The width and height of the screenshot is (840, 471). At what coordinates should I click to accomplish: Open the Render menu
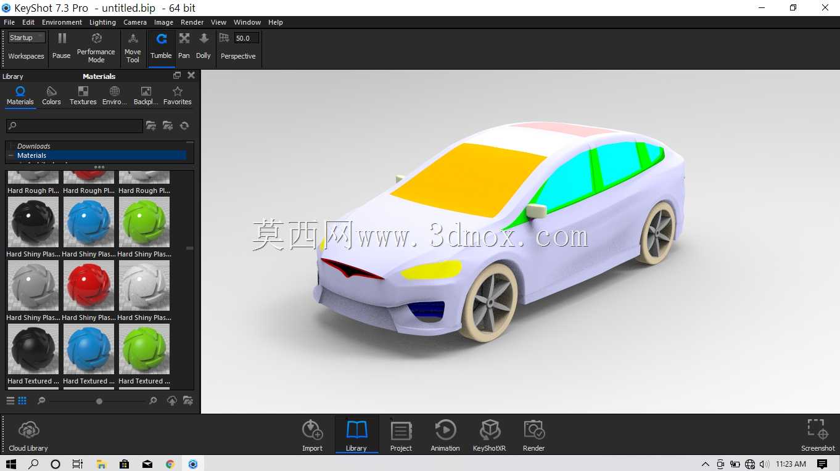192,22
